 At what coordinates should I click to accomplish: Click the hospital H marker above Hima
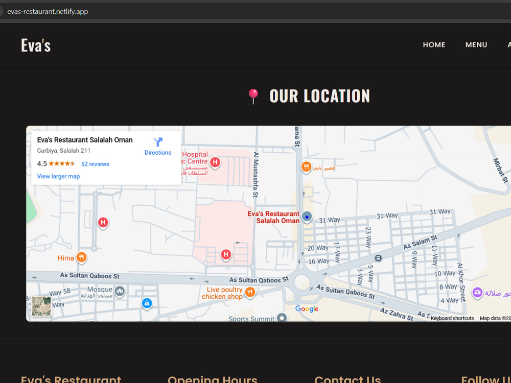(x=103, y=223)
